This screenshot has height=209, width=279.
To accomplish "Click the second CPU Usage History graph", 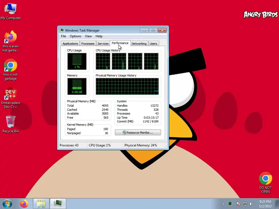I will pos(119,61).
